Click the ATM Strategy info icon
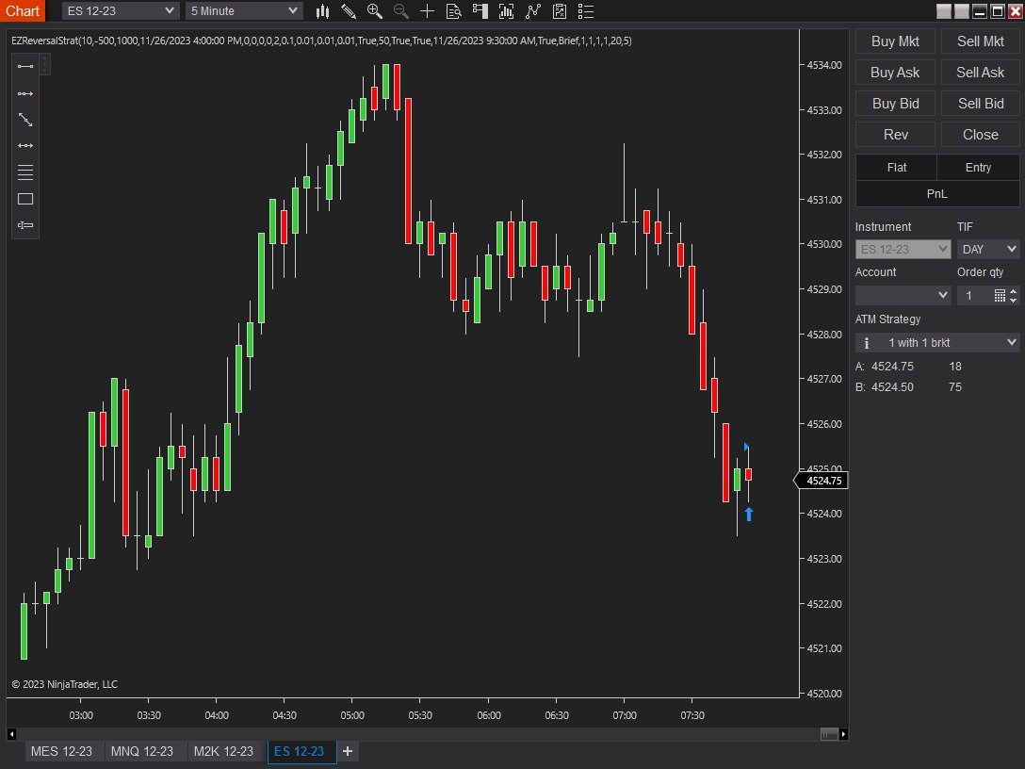This screenshot has height=769, width=1025. [867, 343]
